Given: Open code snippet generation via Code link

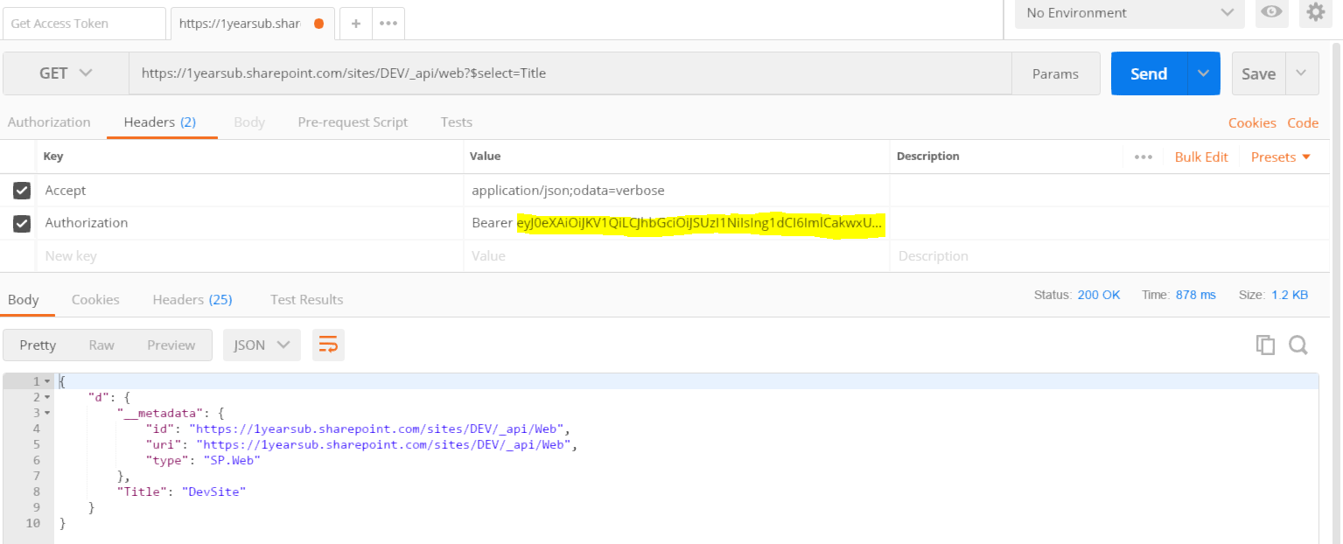Looking at the screenshot, I should (x=1303, y=122).
